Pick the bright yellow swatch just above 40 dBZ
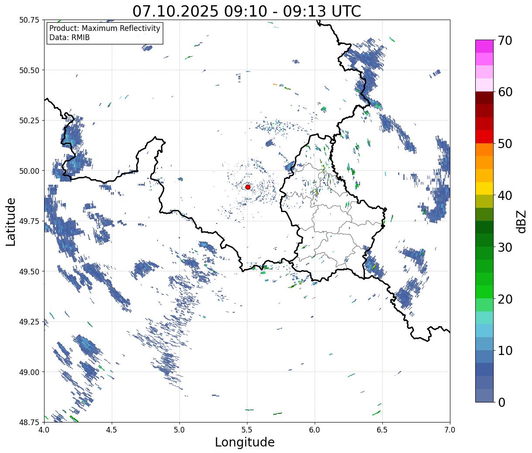Screen dimensions: 532x453 point(484,188)
